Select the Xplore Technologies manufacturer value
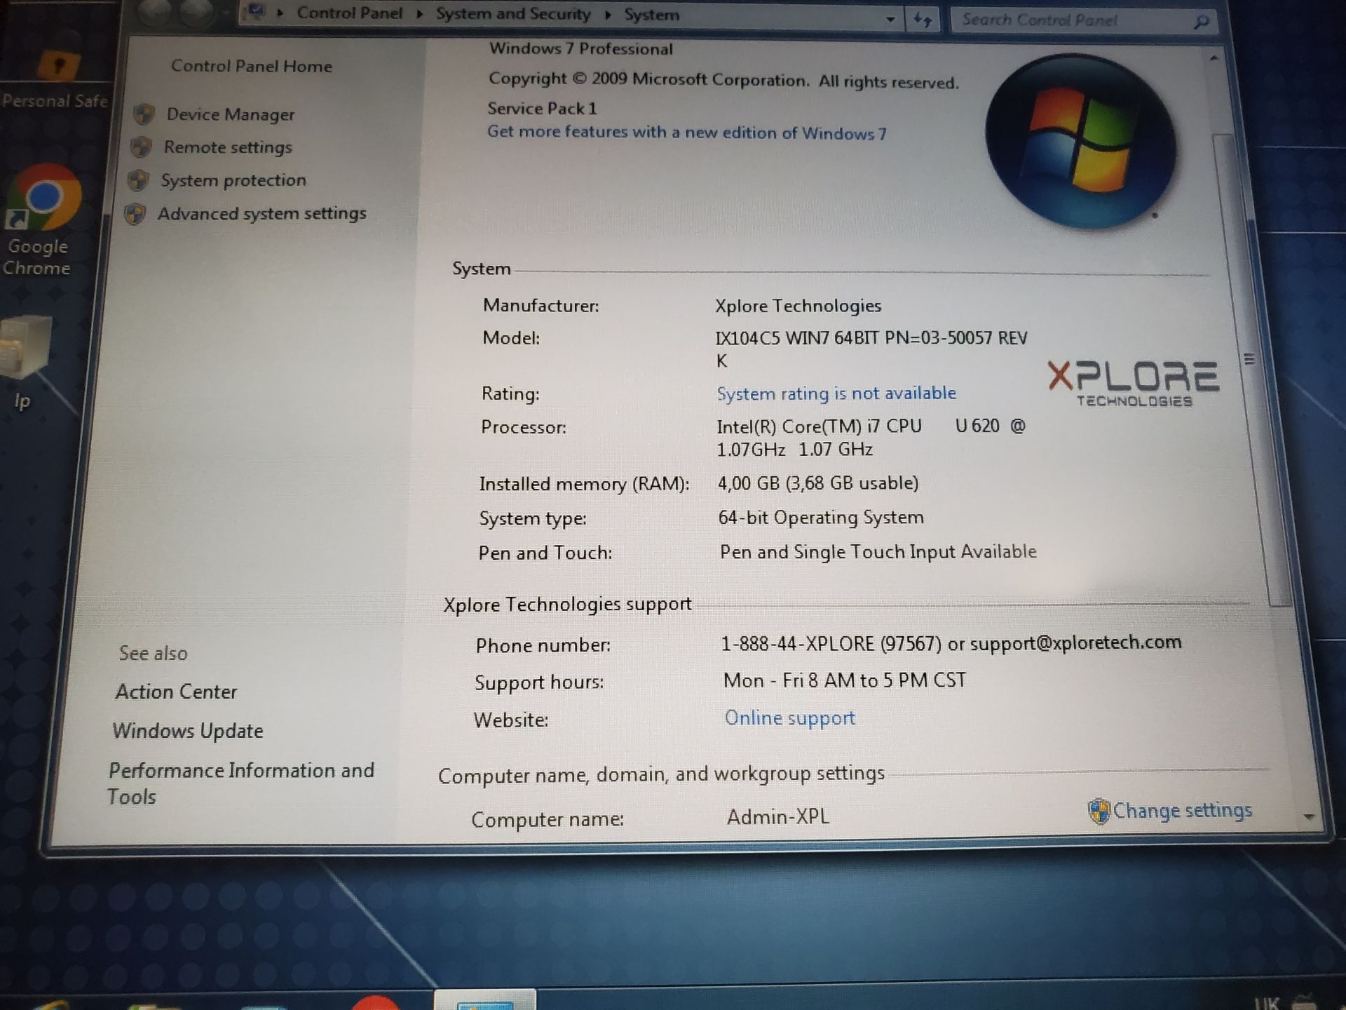Viewport: 1346px width, 1010px height. pyautogui.click(x=798, y=307)
